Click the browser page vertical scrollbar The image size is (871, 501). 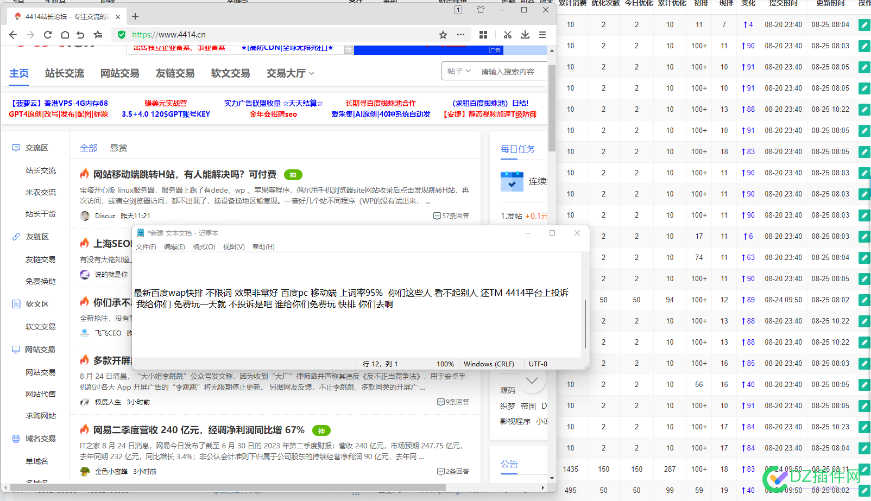pyautogui.click(x=552, y=109)
